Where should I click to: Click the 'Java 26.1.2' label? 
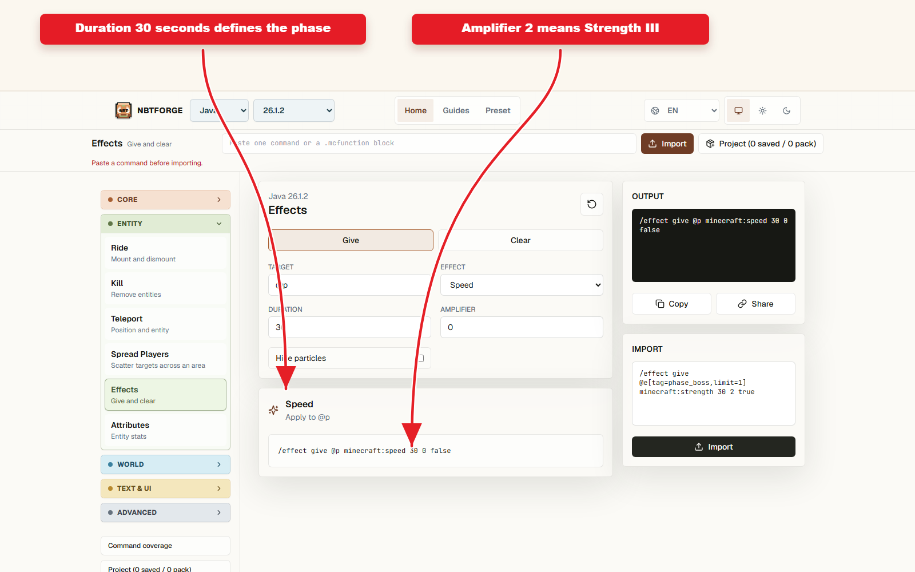click(288, 196)
